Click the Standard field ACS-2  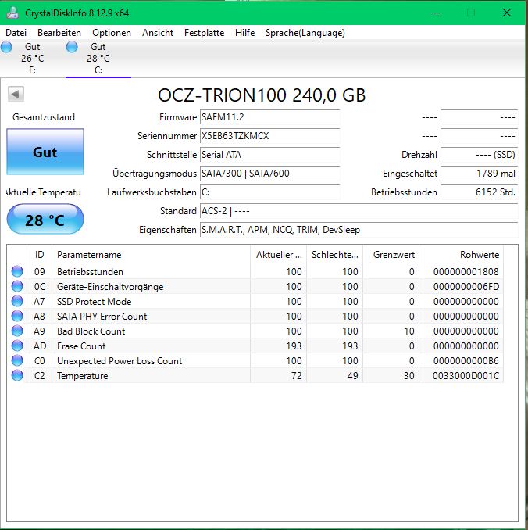(359, 211)
